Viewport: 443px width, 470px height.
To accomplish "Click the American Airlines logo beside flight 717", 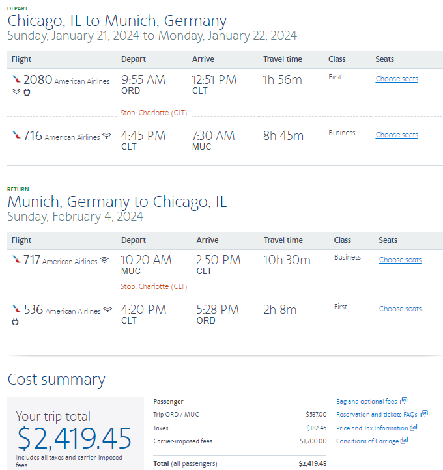I will (16, 260).
